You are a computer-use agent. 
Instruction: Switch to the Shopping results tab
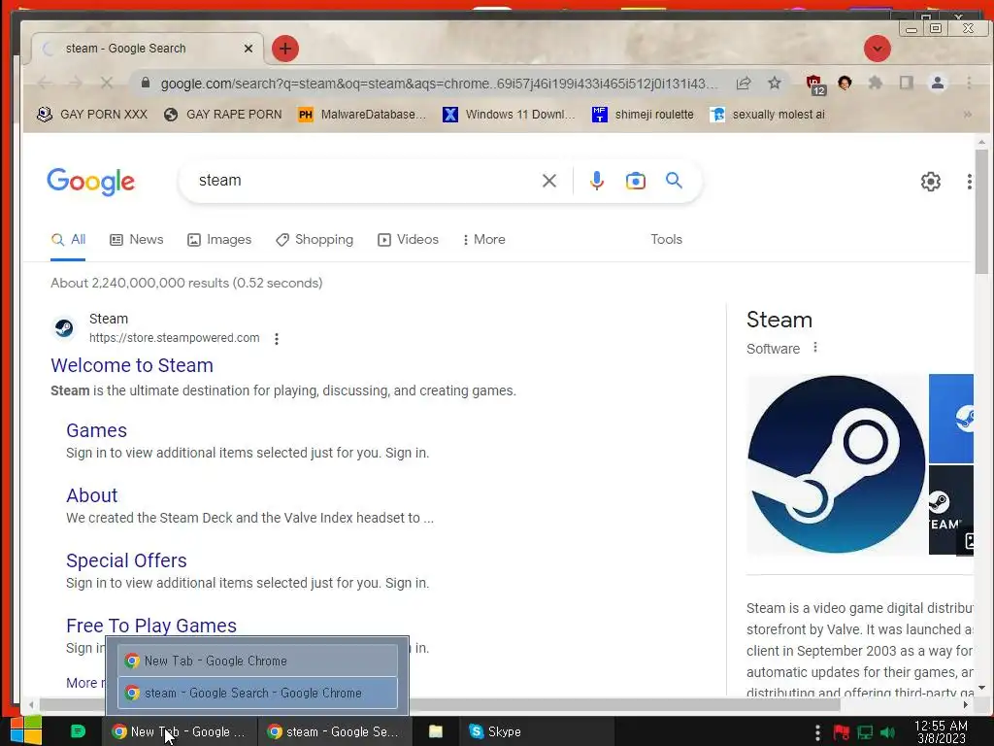[315, 240]
